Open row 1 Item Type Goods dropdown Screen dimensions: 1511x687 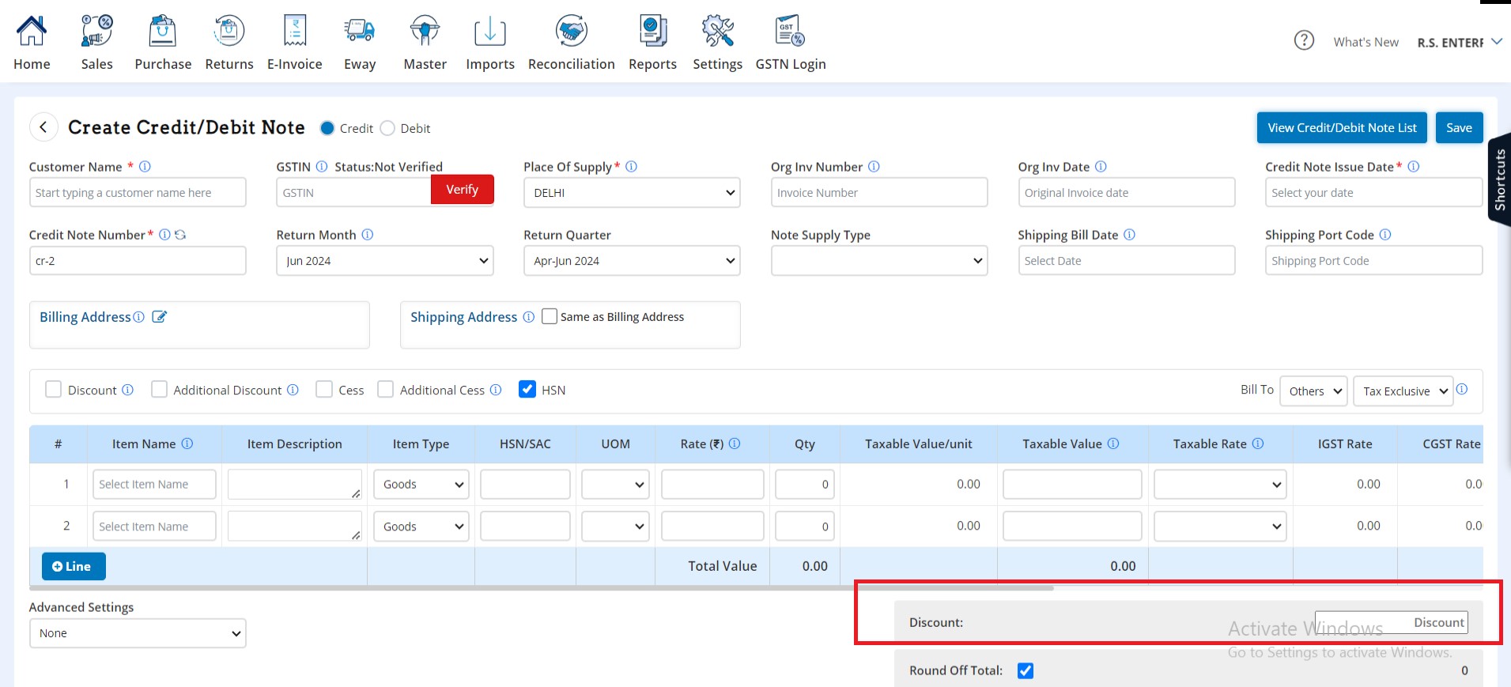[421, 485]
